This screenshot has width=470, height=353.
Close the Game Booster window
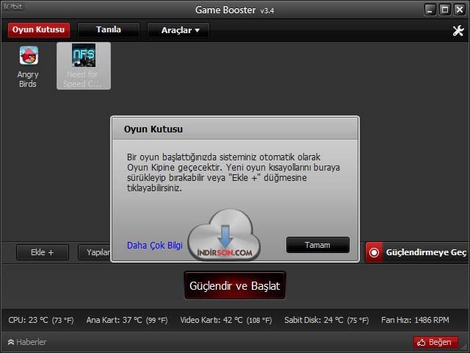coord(460,10)
